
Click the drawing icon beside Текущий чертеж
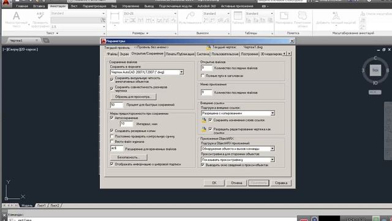[208, 47]
